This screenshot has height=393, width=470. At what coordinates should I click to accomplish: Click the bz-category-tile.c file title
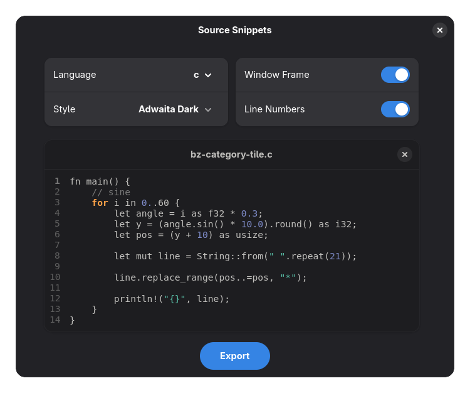tap(231, 154)
